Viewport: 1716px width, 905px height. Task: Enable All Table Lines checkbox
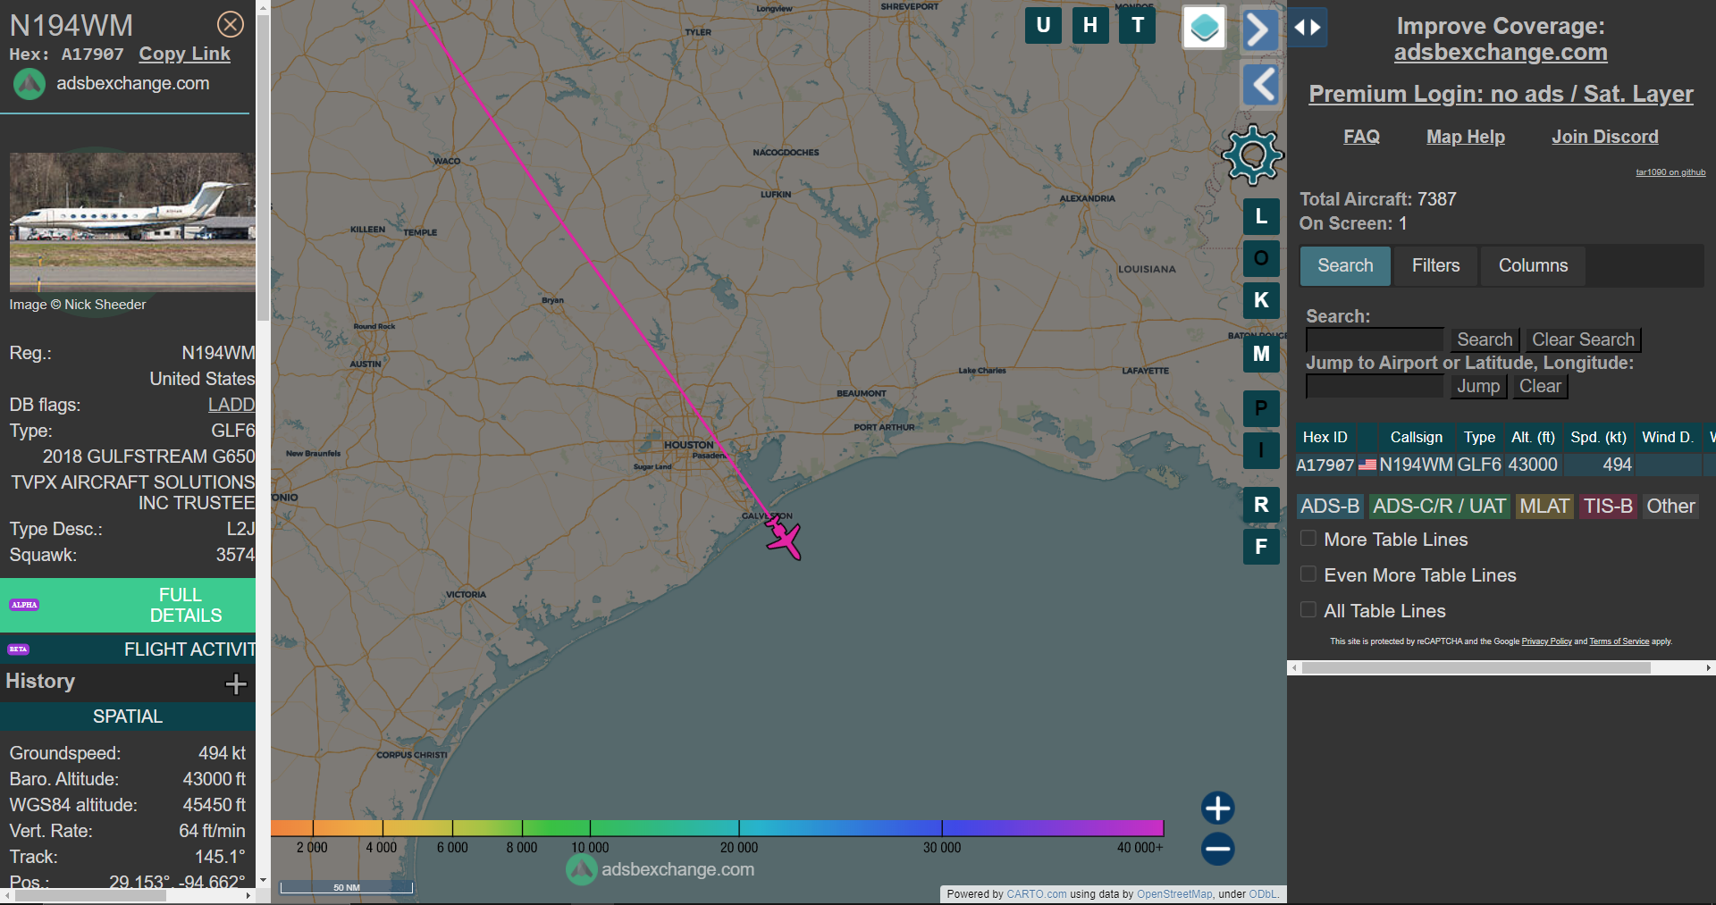click(1308, 610)
